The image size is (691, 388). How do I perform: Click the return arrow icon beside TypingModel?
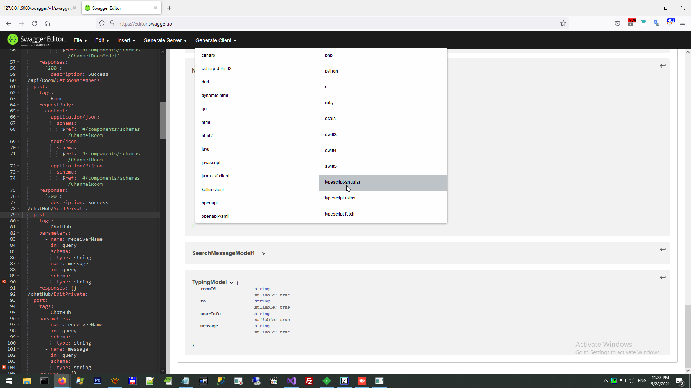tap(663, 277)
